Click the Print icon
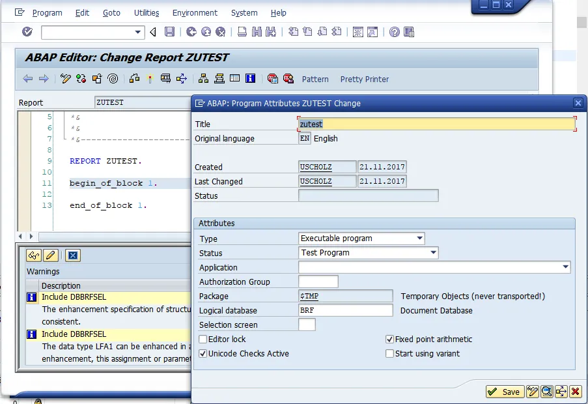Image resolution: width=588 pixels, height=404 pixels. point(242,32)
